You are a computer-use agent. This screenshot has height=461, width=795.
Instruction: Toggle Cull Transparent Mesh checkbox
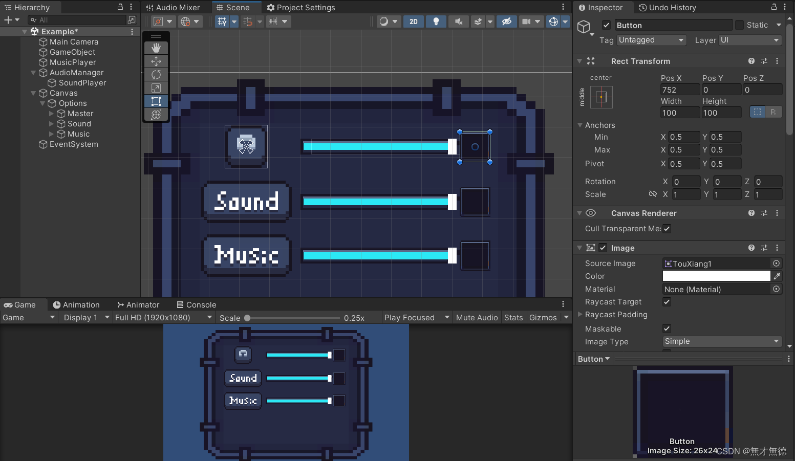click(x=667, y=229)
